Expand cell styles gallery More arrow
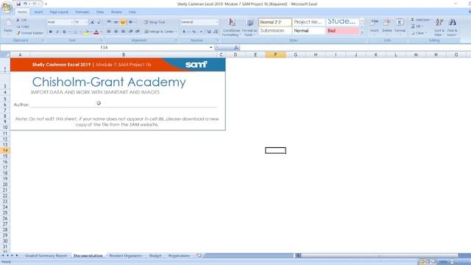This screenshot has height=265, width=471. [362, 32]
